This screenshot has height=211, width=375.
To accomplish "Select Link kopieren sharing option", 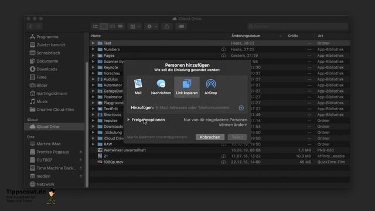I will coord(187,87).
